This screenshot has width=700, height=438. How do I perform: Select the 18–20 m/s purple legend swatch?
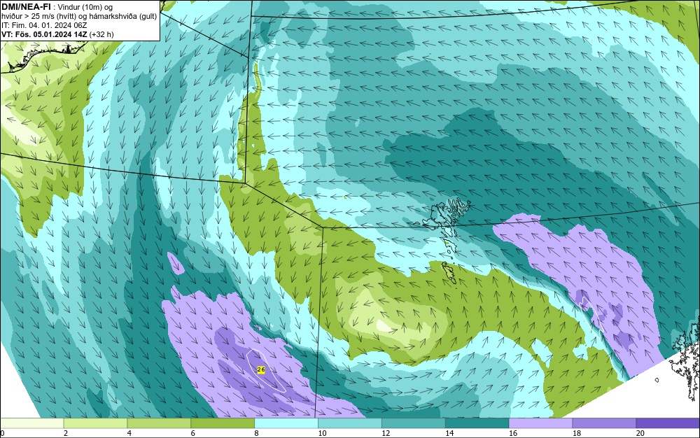pos(605,423)
